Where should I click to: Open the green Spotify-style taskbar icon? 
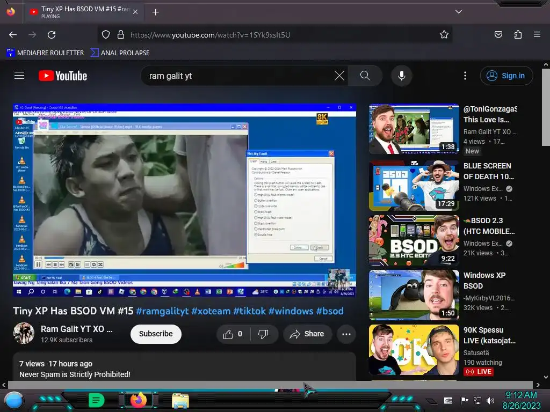97,400
